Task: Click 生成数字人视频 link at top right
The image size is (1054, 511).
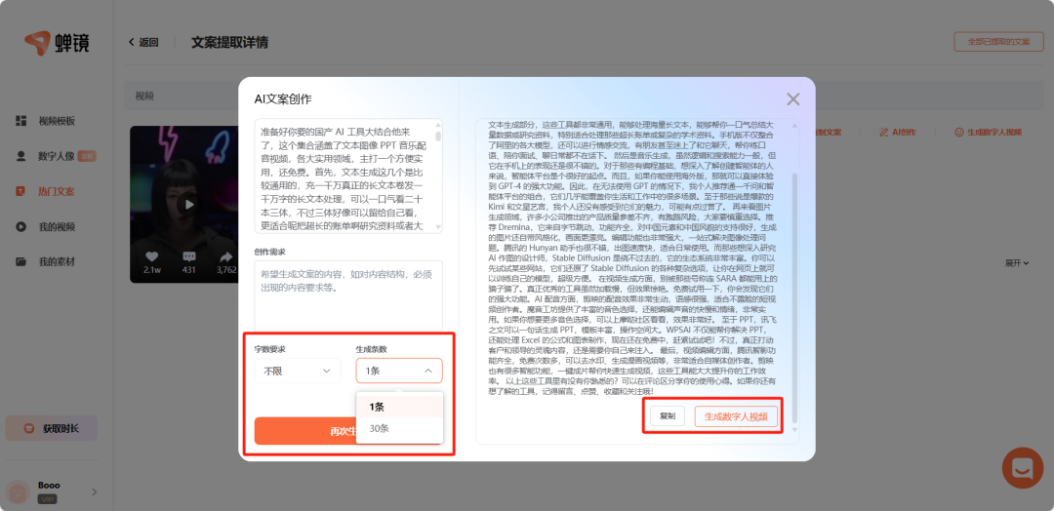Action: tap(988, 133)
